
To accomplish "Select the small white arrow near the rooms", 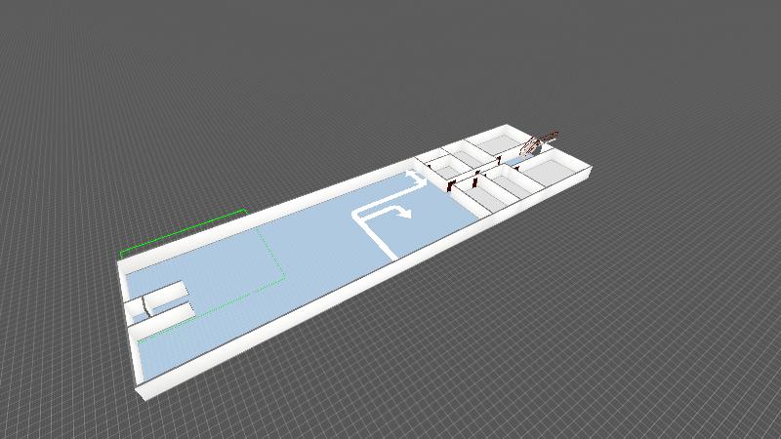I will pyautogui.click(x=416, y=177).
